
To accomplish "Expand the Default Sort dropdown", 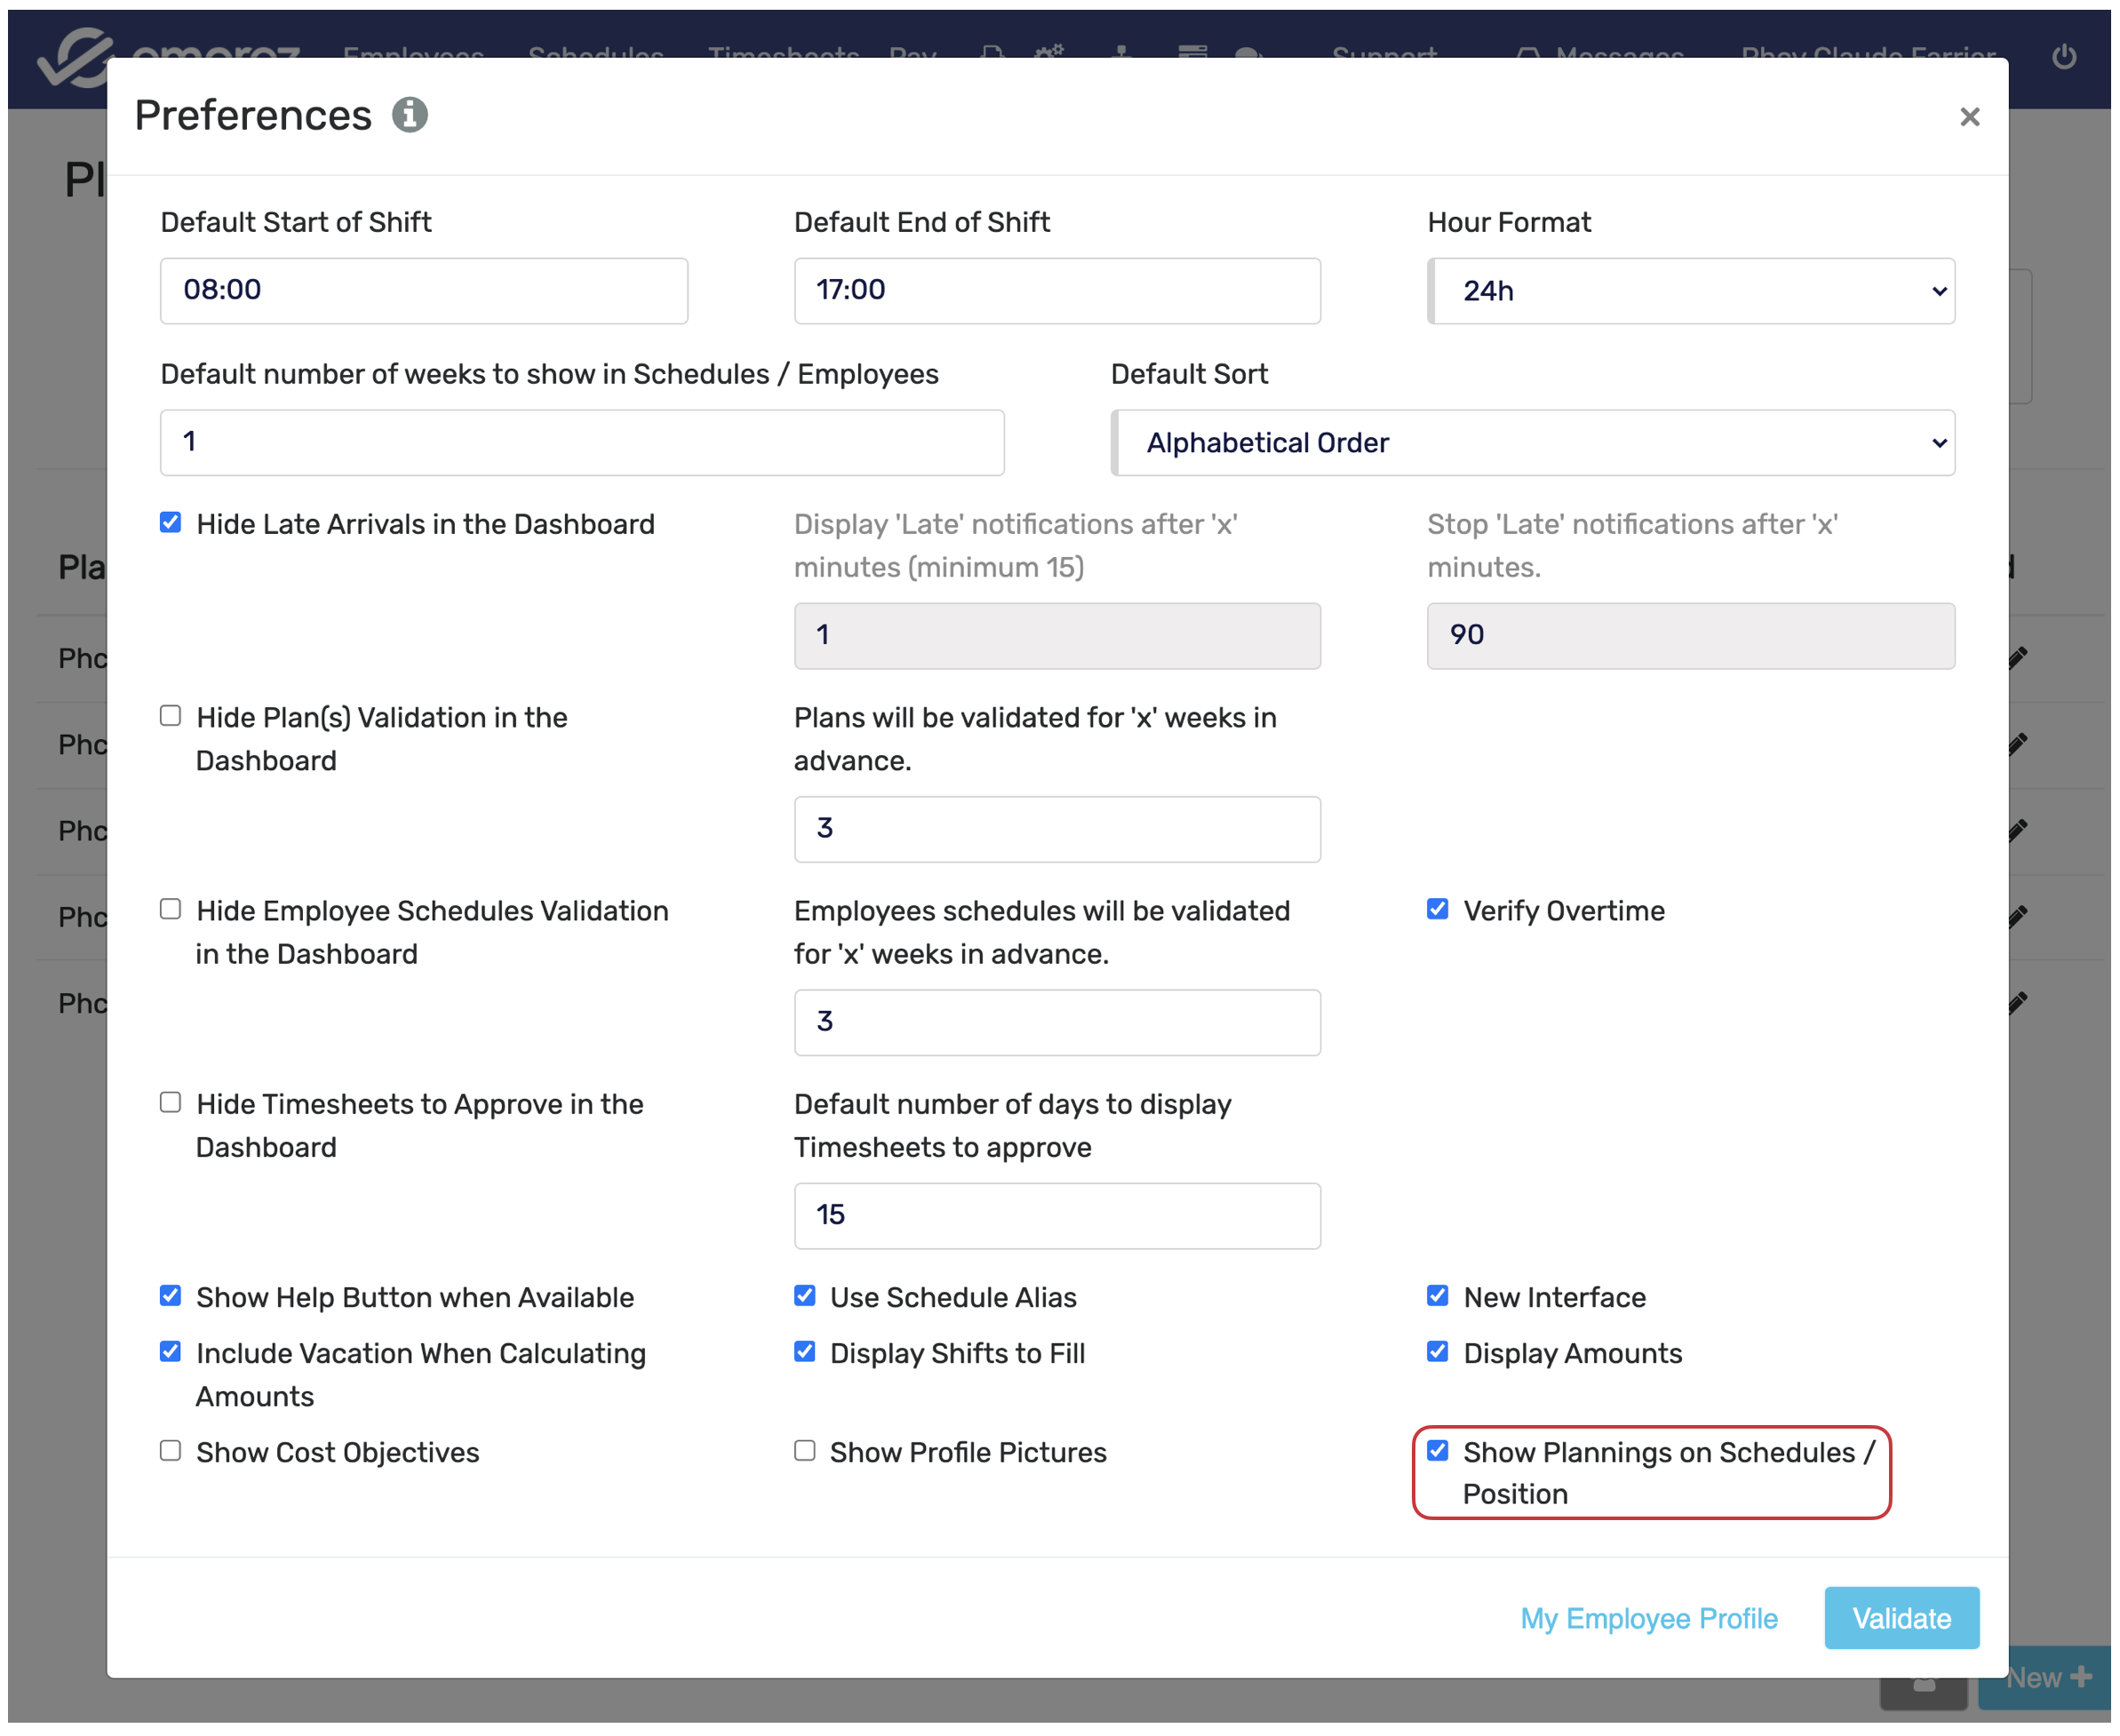I will [1533, 443].
